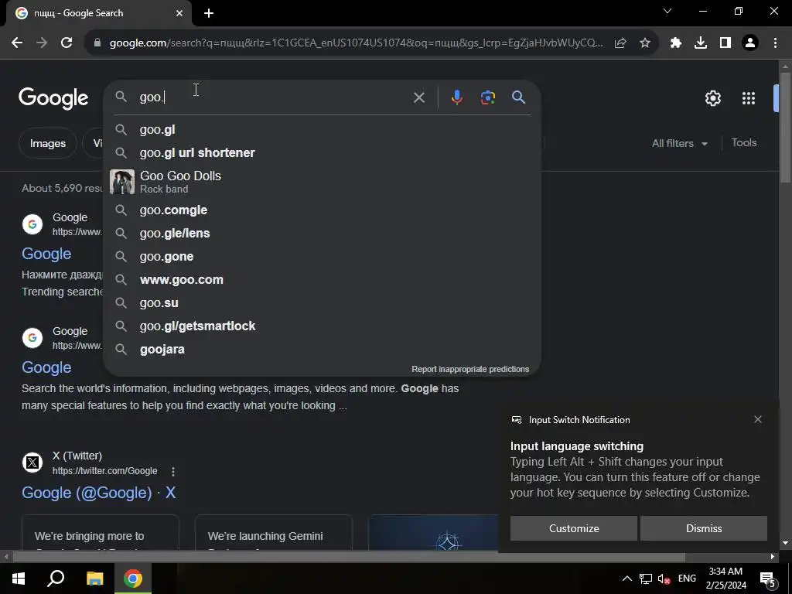The width and height of the screenshot is (792, 594).
Task: Open Chrome profile menu
Action: coord(750,43)
